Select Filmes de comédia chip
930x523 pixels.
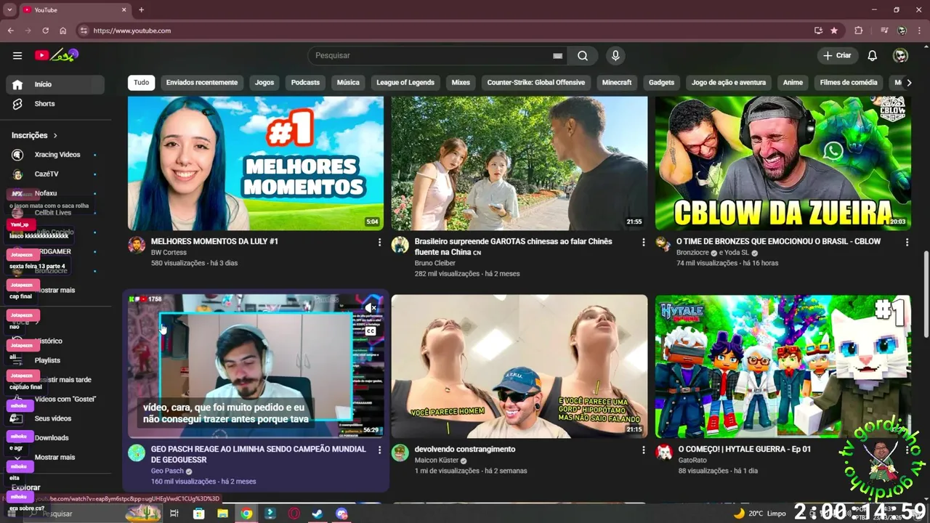pyautogui.click(x=849, y=82)
